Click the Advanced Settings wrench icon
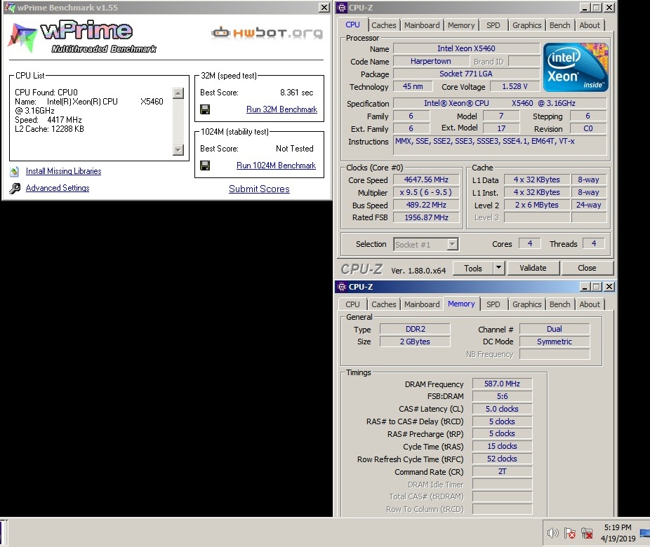The image size is (650, 547). coord(15,189)
